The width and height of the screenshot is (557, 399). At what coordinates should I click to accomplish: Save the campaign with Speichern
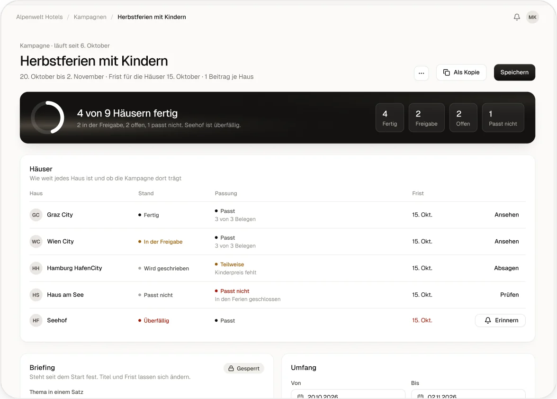(514, 73)
